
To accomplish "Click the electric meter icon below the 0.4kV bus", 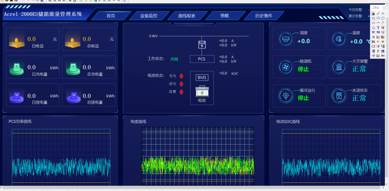I will [202, 45].
